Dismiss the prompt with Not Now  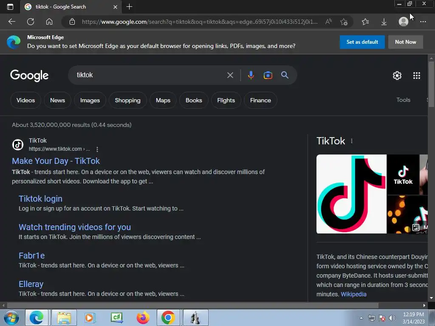[405, 42]
